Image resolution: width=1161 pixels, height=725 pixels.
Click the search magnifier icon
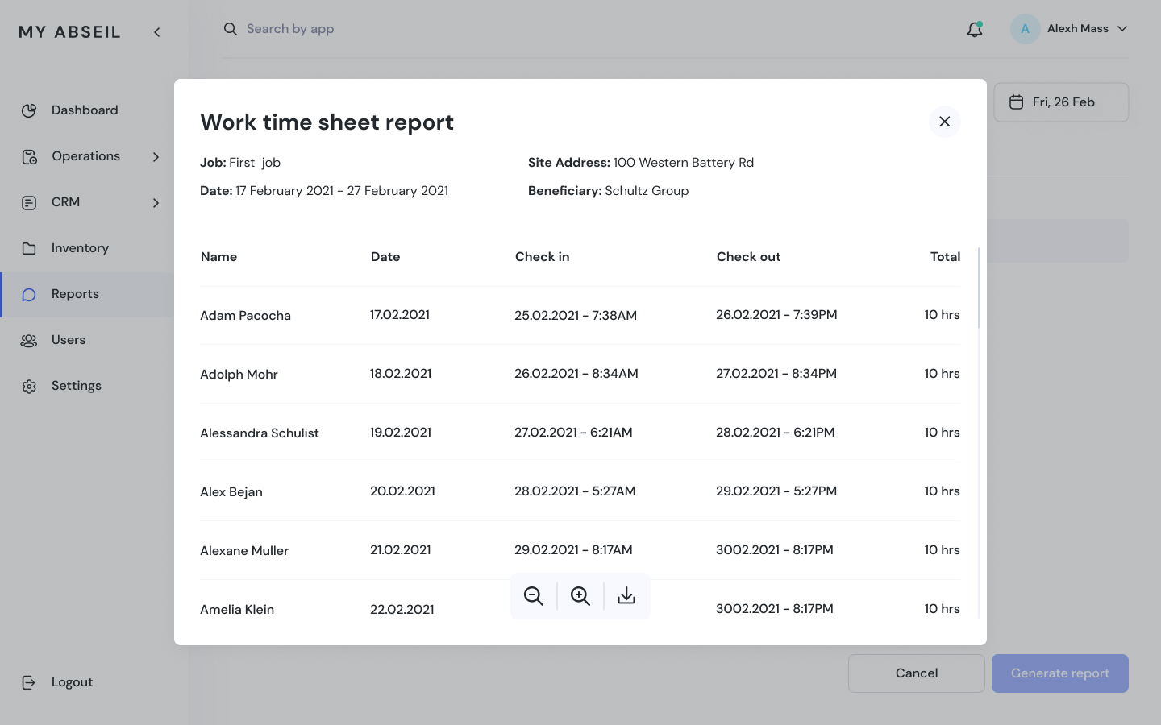click(231, 29)
